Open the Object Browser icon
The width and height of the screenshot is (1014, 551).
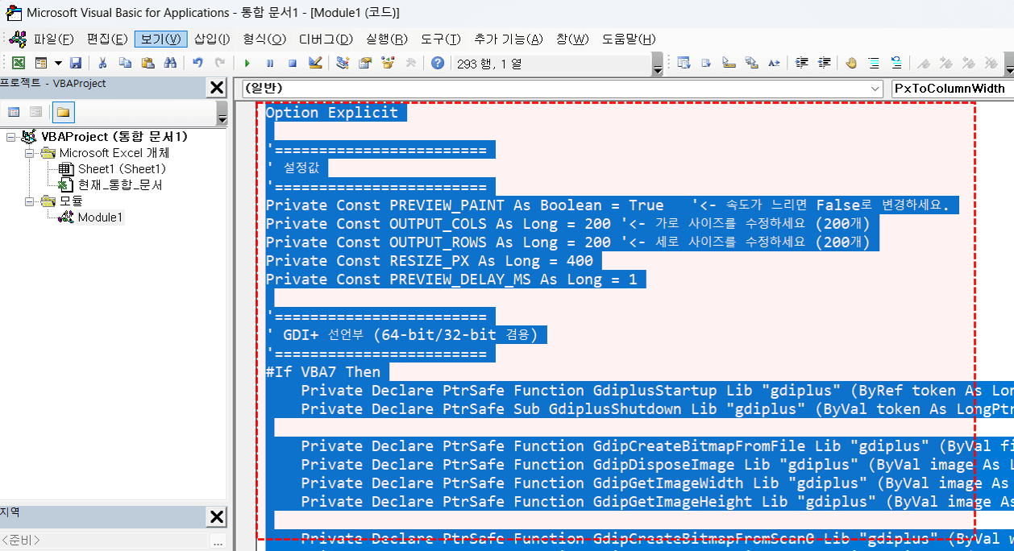tap(388, 63)
